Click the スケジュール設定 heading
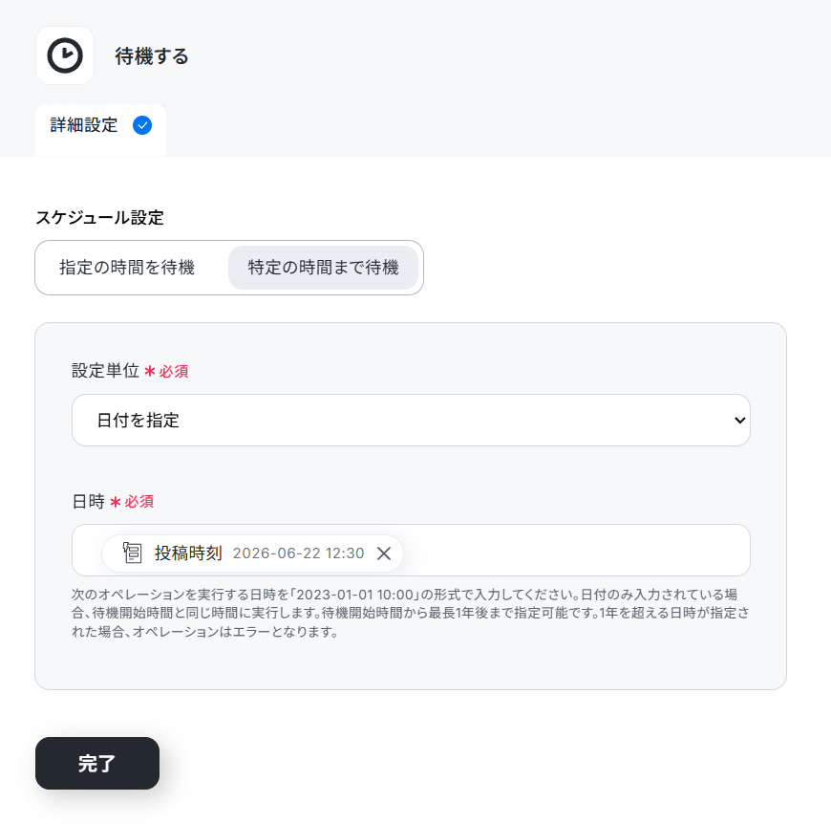This screenshot has width=831, height=824. (x=99, y=217)
